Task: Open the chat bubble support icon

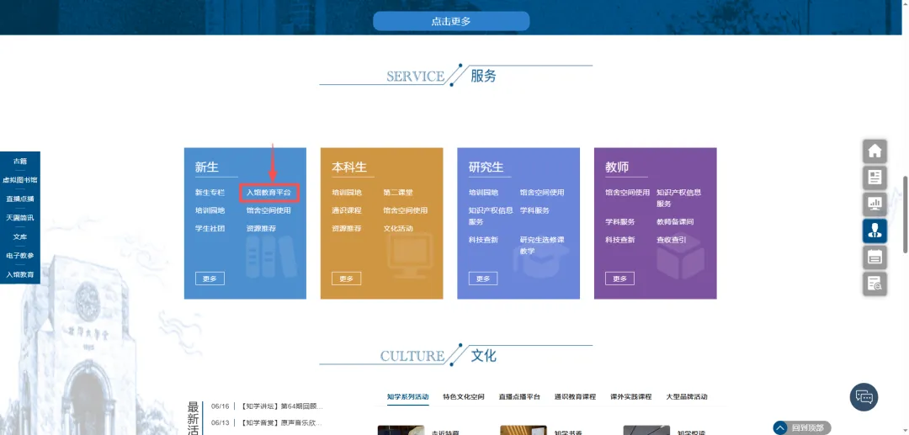Action: point(864,397)
